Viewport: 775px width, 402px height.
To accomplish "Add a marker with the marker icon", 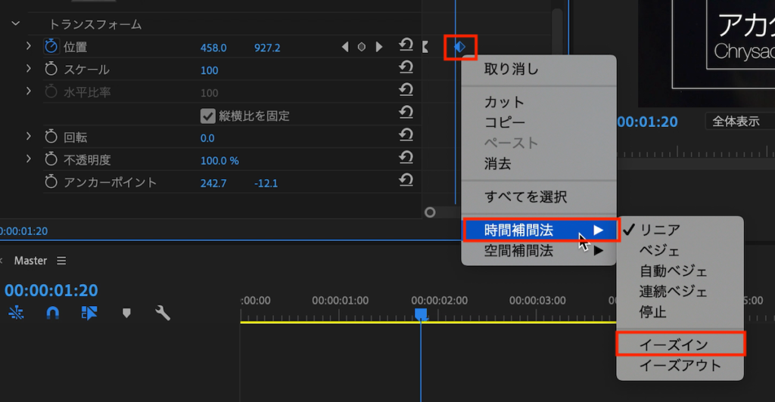I will coord(126,313).
